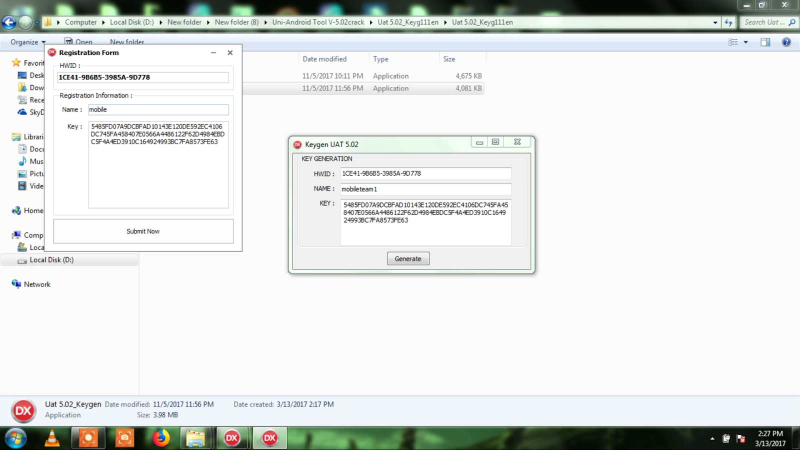Click the Generate button in Keygen window
Viewport: 800px width, 450px height.
[408, 258]
